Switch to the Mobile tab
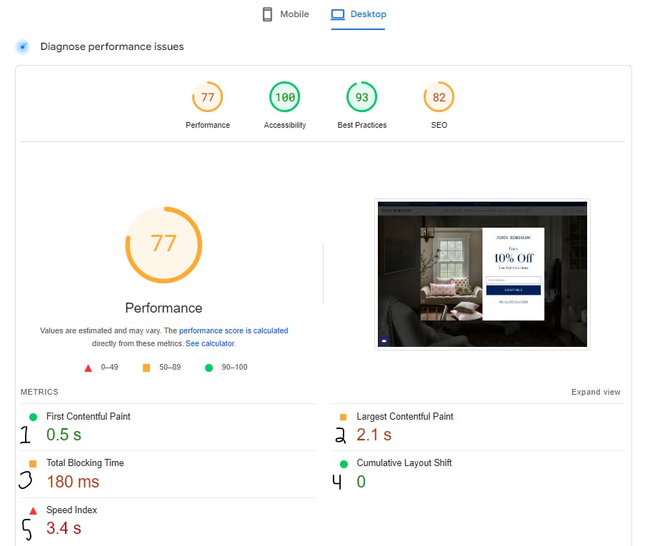The width and height of the screenshot is (655, 546). tap(286, 14)
